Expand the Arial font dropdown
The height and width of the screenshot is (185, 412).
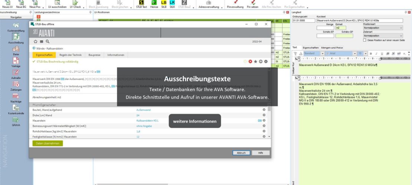(355, 53)
